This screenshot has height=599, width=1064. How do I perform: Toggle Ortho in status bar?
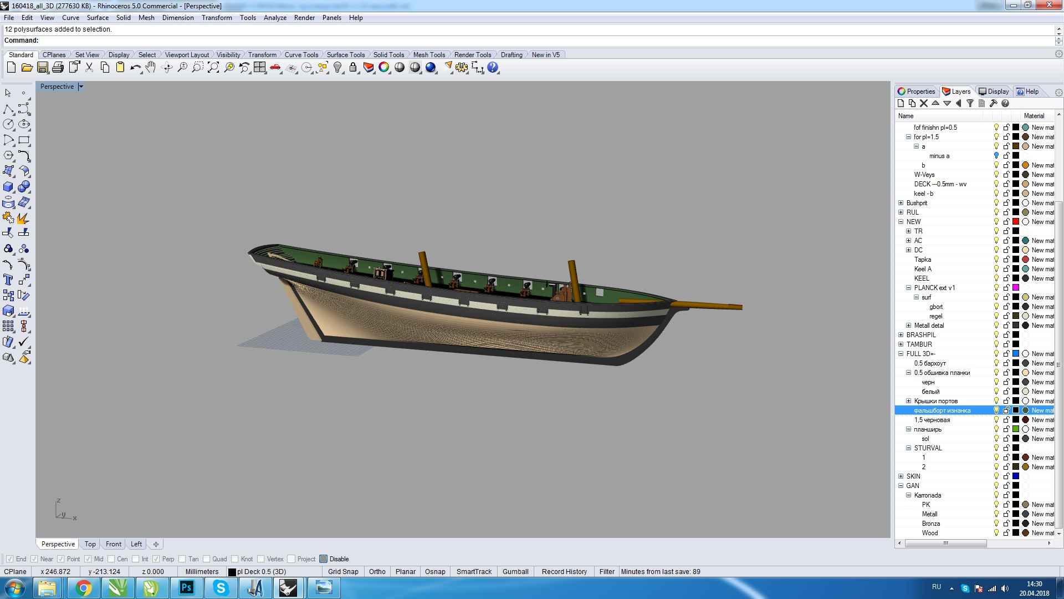point(377,572)
